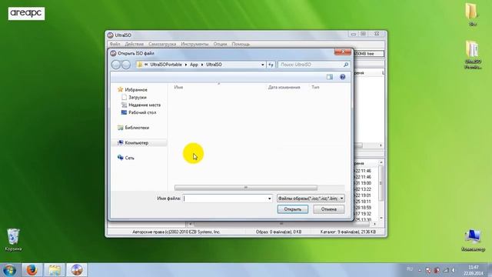This screenshot has width=492, height=277.
Task: Expand the Имя файла history dropdown arrow
Action: [x=269, y=199]
